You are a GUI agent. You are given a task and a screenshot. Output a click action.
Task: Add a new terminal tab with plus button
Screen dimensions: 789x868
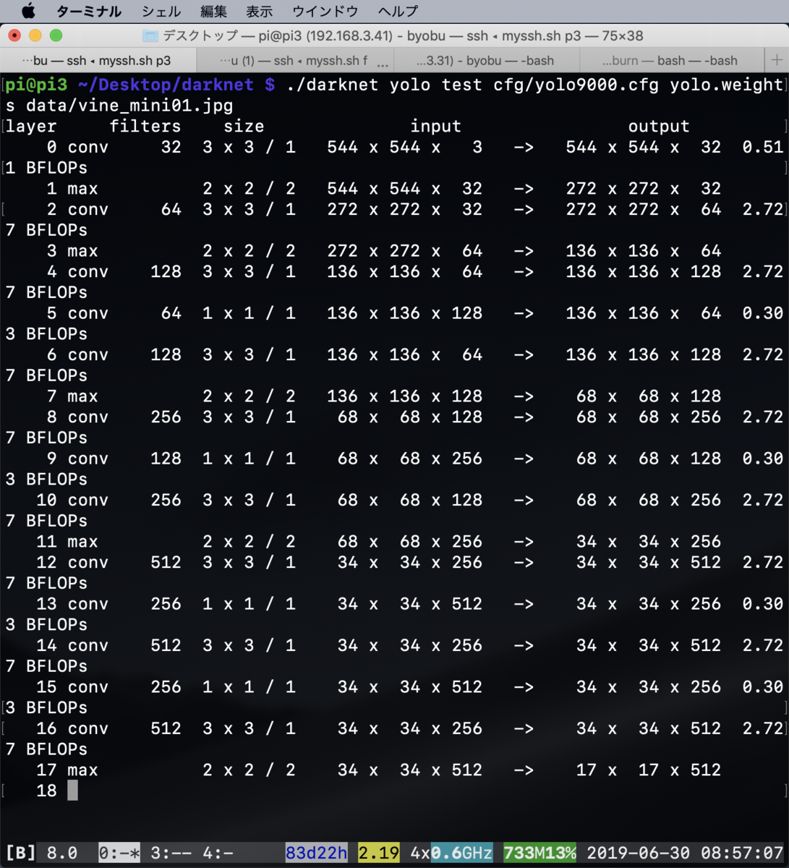pos(776,60)
